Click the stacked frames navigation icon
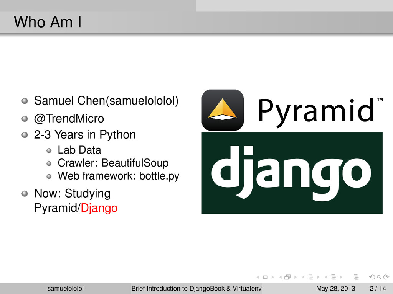 287,277
